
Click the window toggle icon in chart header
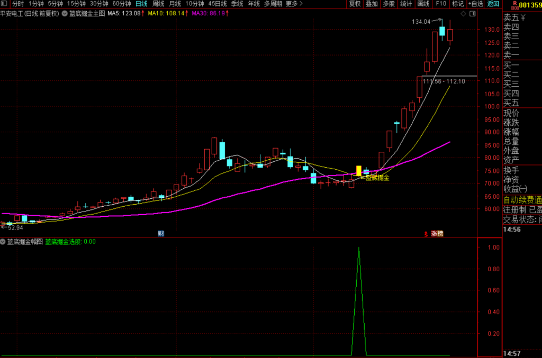point(473,13)
